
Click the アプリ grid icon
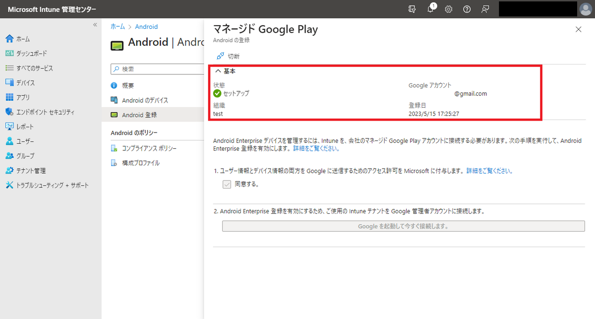tap(9, 97)
